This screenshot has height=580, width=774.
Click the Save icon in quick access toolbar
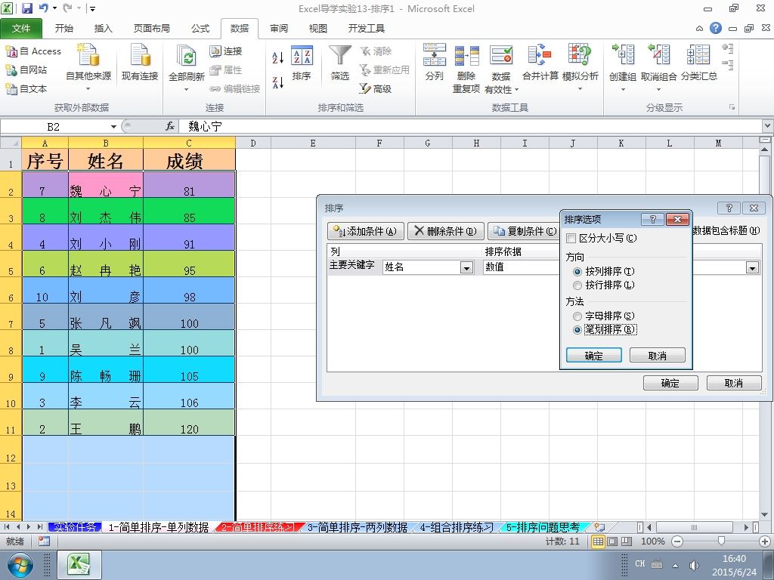[x=27, y=8]
